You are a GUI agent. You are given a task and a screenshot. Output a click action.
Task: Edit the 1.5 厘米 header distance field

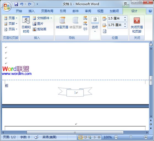pyautogui.click(x=116, y=18)
